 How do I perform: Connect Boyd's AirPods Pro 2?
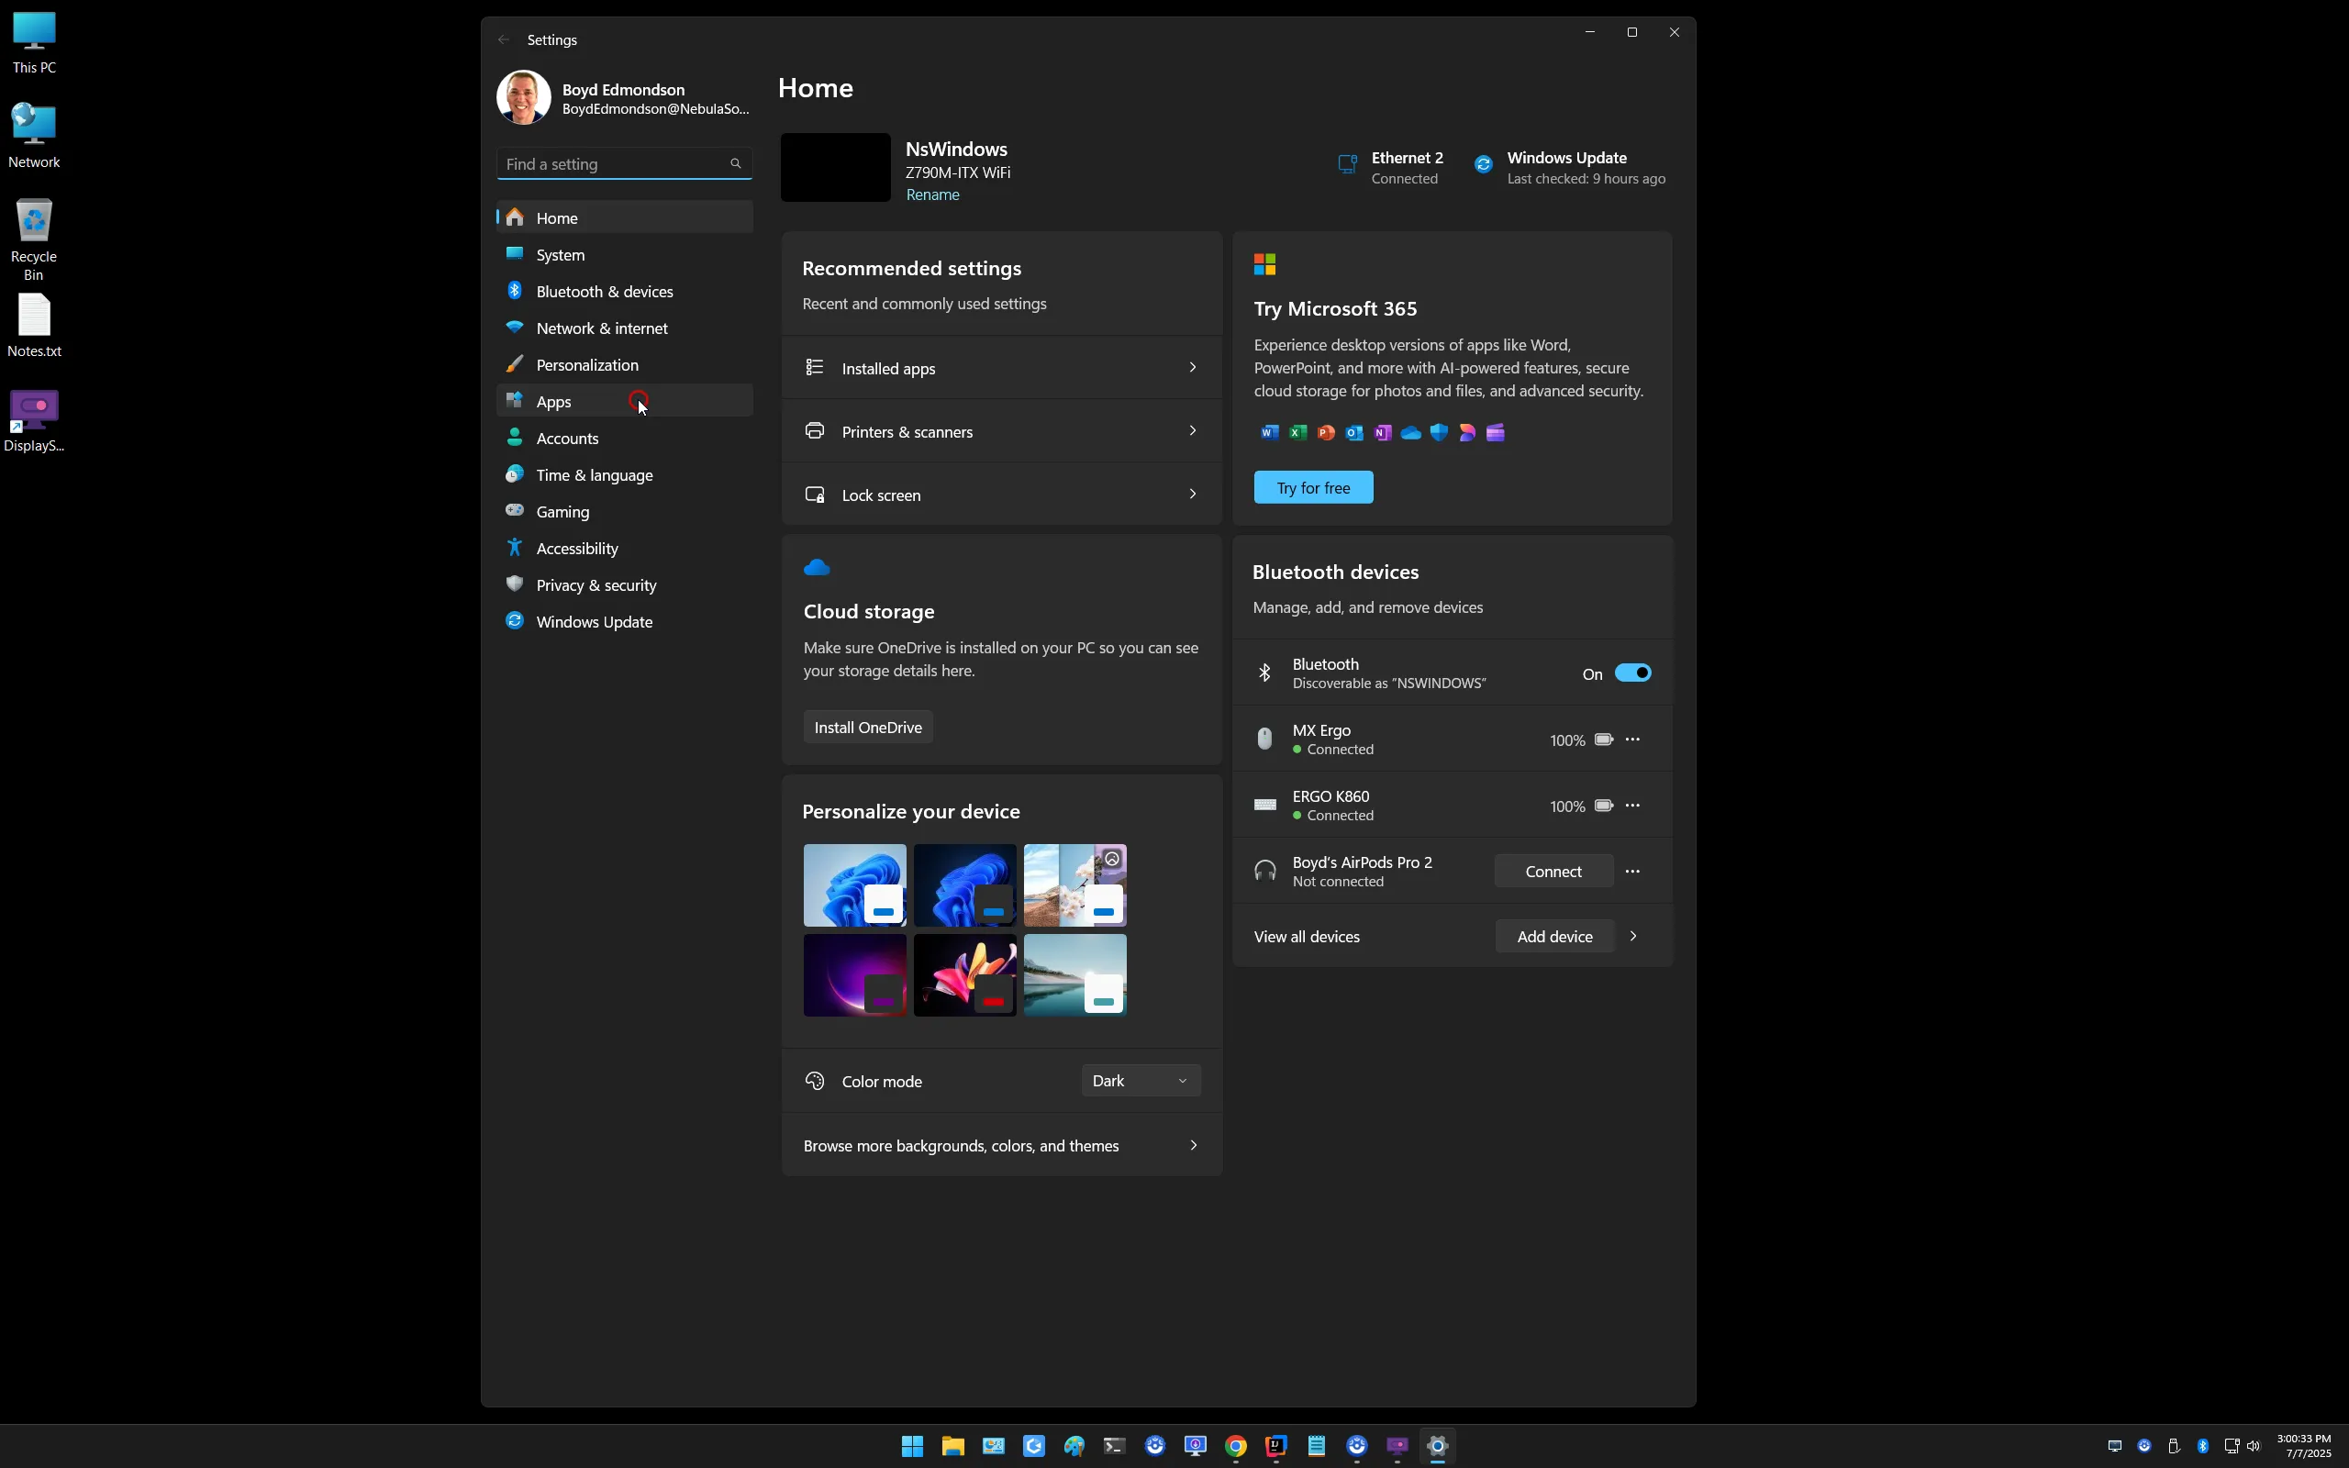pyautogui.click(x=1553, y=871)
